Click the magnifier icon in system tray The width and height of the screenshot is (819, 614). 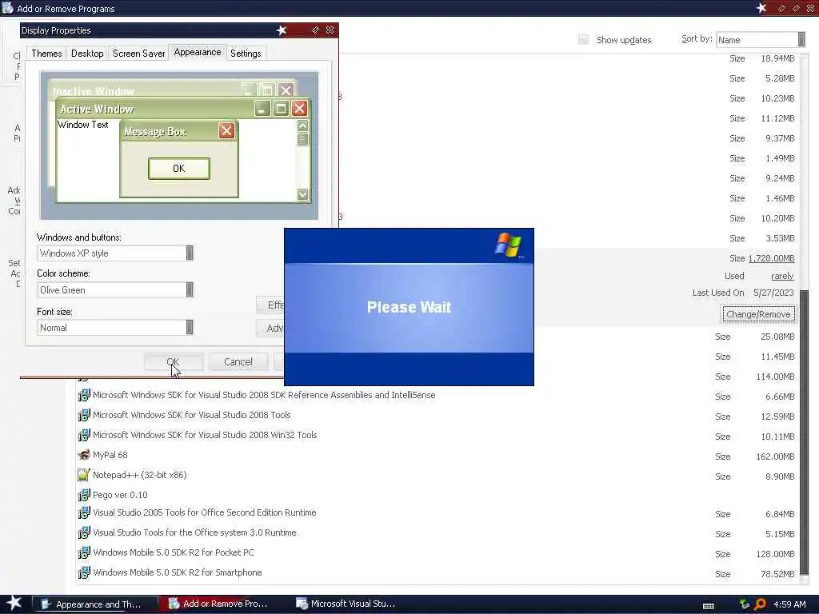tap(760, 604)
